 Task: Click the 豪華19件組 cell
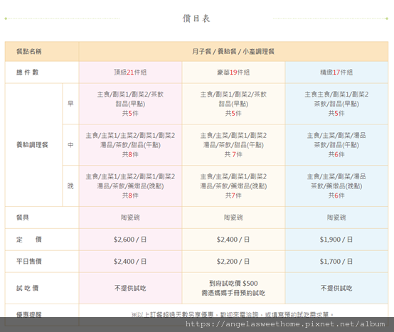click(233, 73)
